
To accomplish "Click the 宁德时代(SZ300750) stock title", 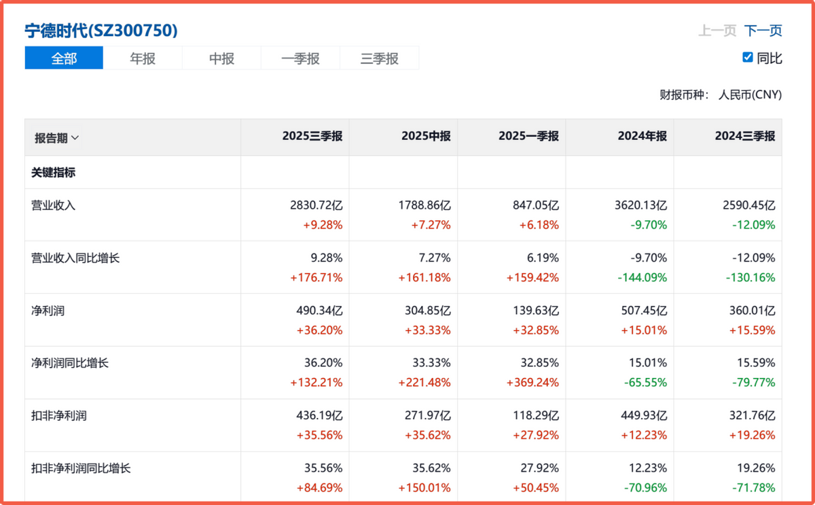I will pyautogui.click(x=101, y=31).
